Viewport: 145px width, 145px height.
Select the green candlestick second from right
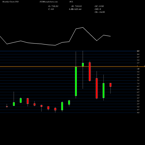[x=104, y=90]
